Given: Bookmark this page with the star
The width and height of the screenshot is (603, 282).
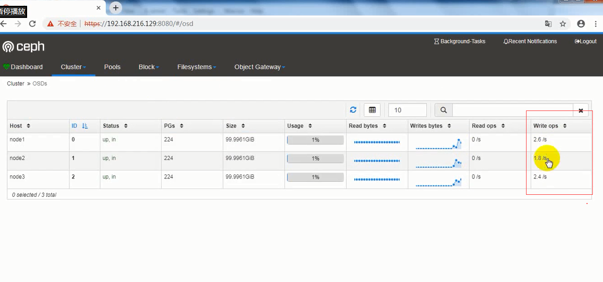Looking at the screenshot, I should (563, 24).
